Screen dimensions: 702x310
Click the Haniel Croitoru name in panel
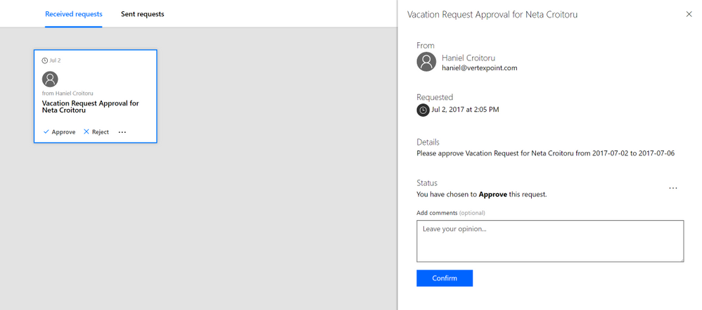click(468, 58)
